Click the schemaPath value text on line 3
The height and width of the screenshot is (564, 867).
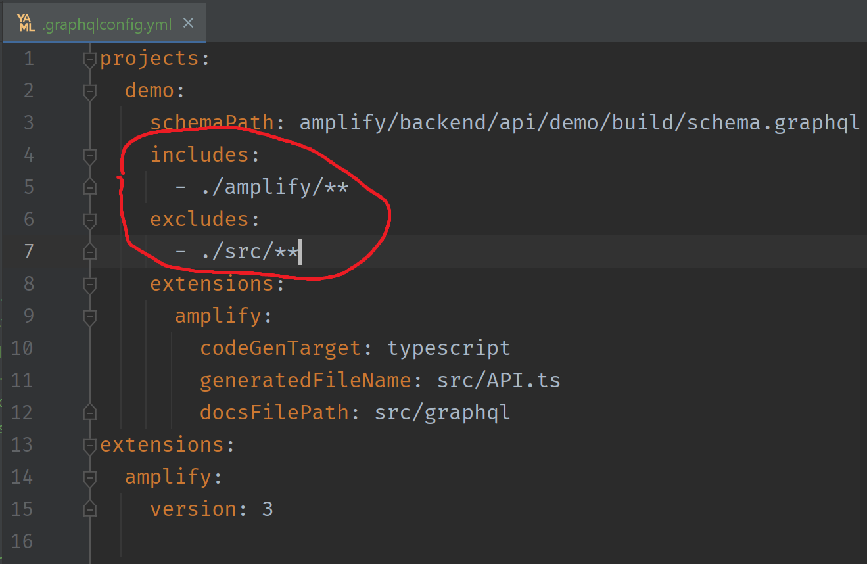(578, 122)
